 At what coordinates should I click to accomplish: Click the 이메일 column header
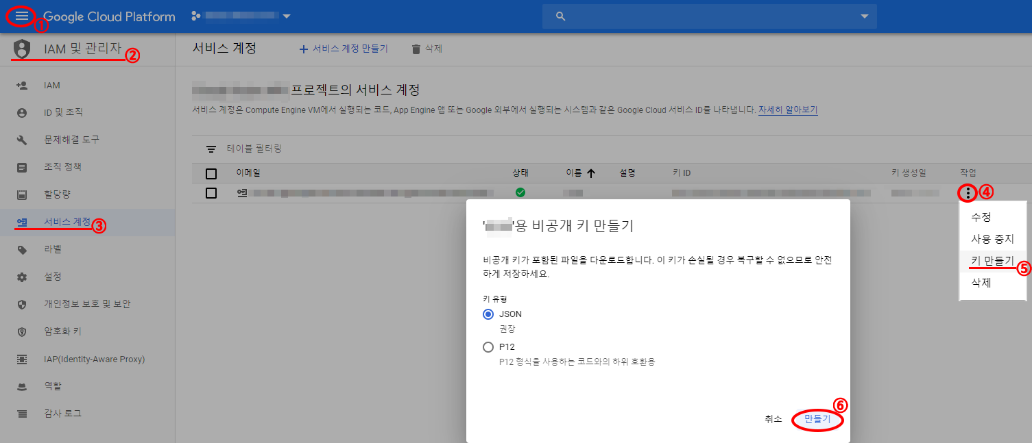[248, 173]
